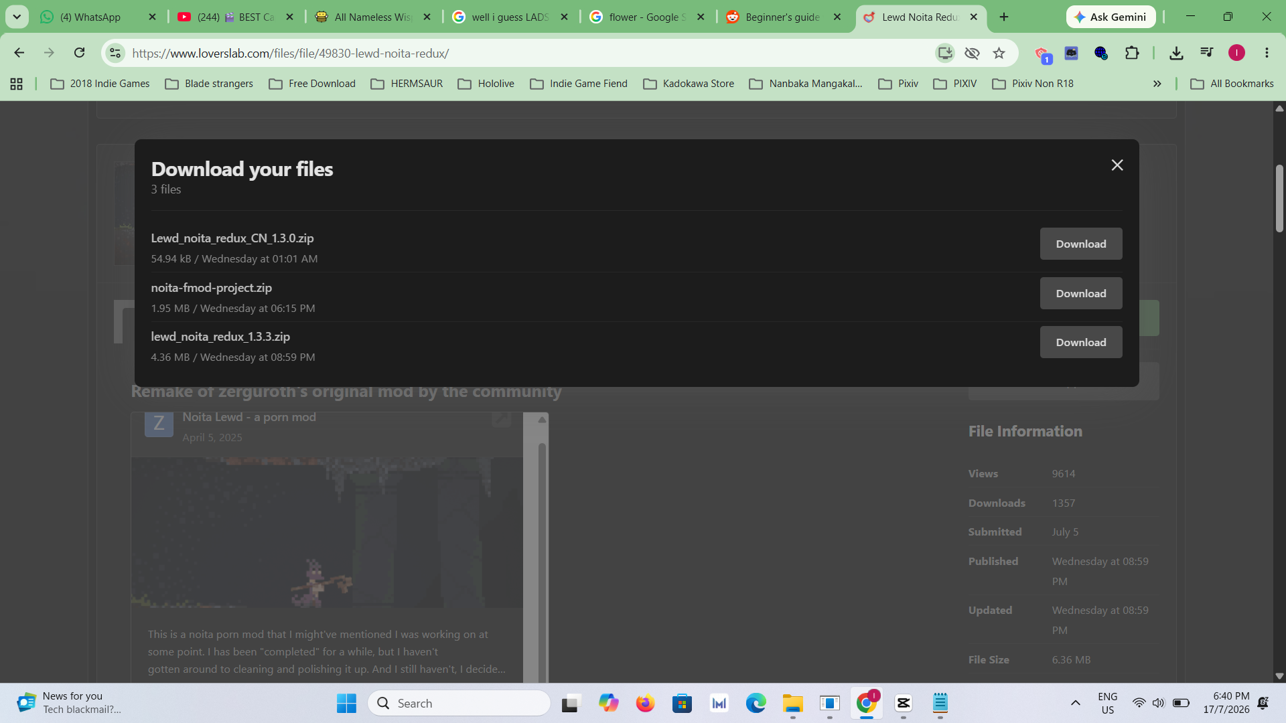The height and width of the screenshot is (723, 1286).
Task: Open the dark blue extension icon
Action: click(1071, 53)
